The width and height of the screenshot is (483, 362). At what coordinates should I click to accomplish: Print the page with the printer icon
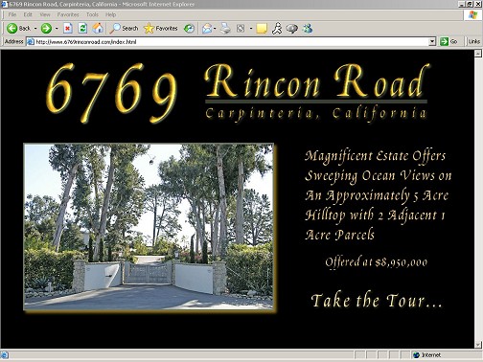[225, 29]
